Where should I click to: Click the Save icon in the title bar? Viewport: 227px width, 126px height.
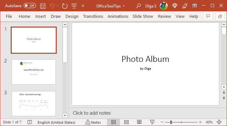coord(43,6)
